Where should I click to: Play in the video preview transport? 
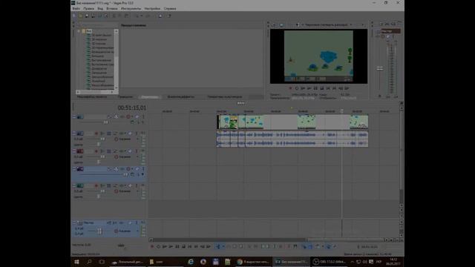point(309,88)
